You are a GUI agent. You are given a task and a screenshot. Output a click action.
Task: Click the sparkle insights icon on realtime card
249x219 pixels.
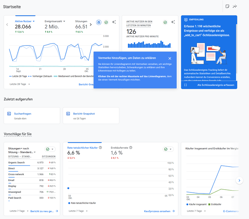173,22
